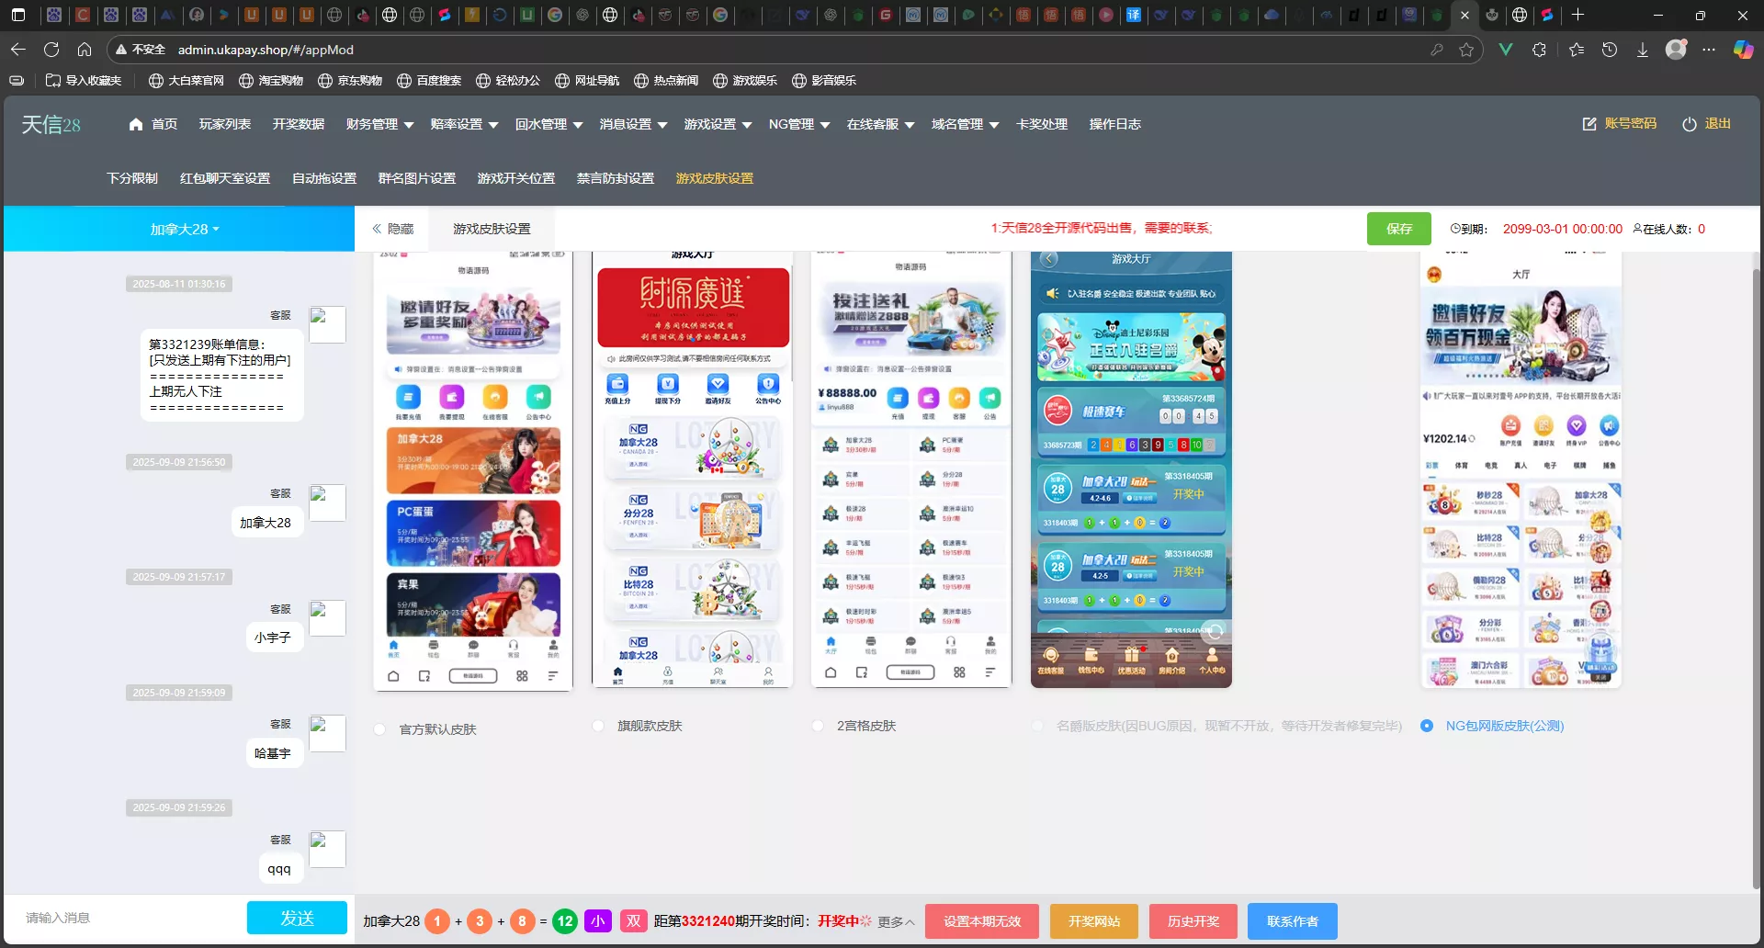The width and height of the screenshot is (1764, 948).
Task: Add page to favorites star icon
Action: coord(1466,50)
